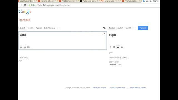Swap languages icon
The image size is (178, 100).
[104, 28]
